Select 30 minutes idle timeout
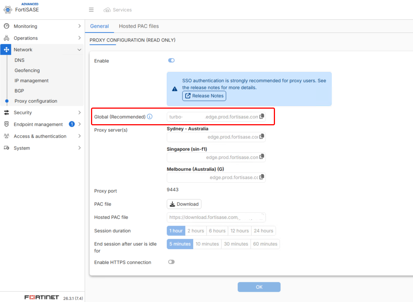 [x=236, y=244]
